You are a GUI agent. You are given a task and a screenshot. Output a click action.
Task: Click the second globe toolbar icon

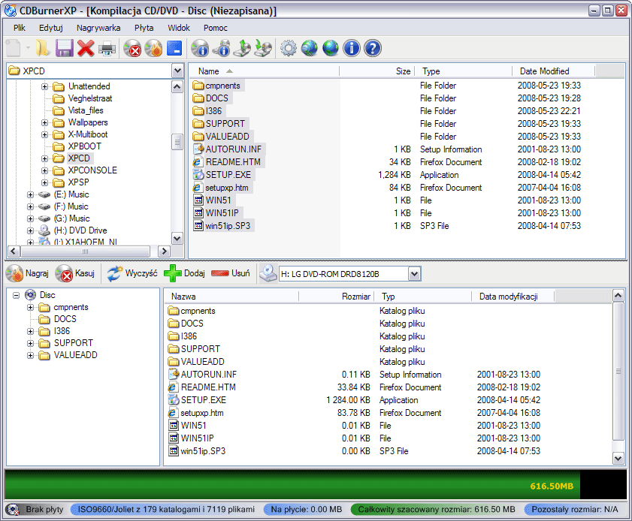coord(331,48)
